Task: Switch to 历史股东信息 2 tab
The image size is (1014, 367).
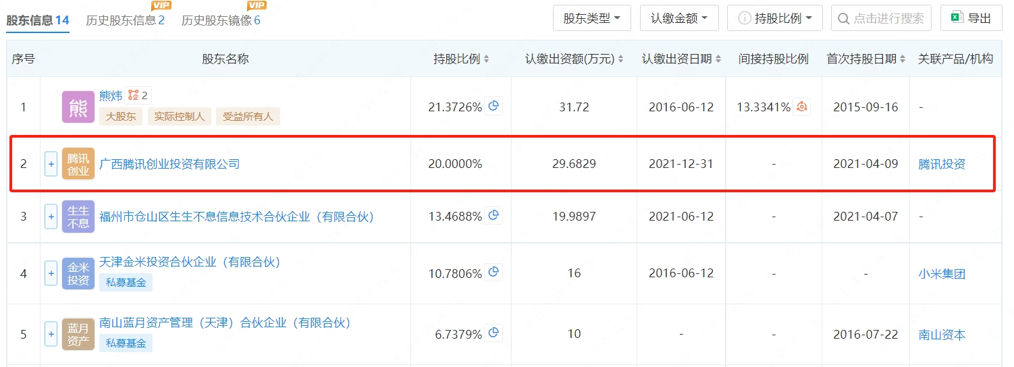Action: tap(126, 20)
